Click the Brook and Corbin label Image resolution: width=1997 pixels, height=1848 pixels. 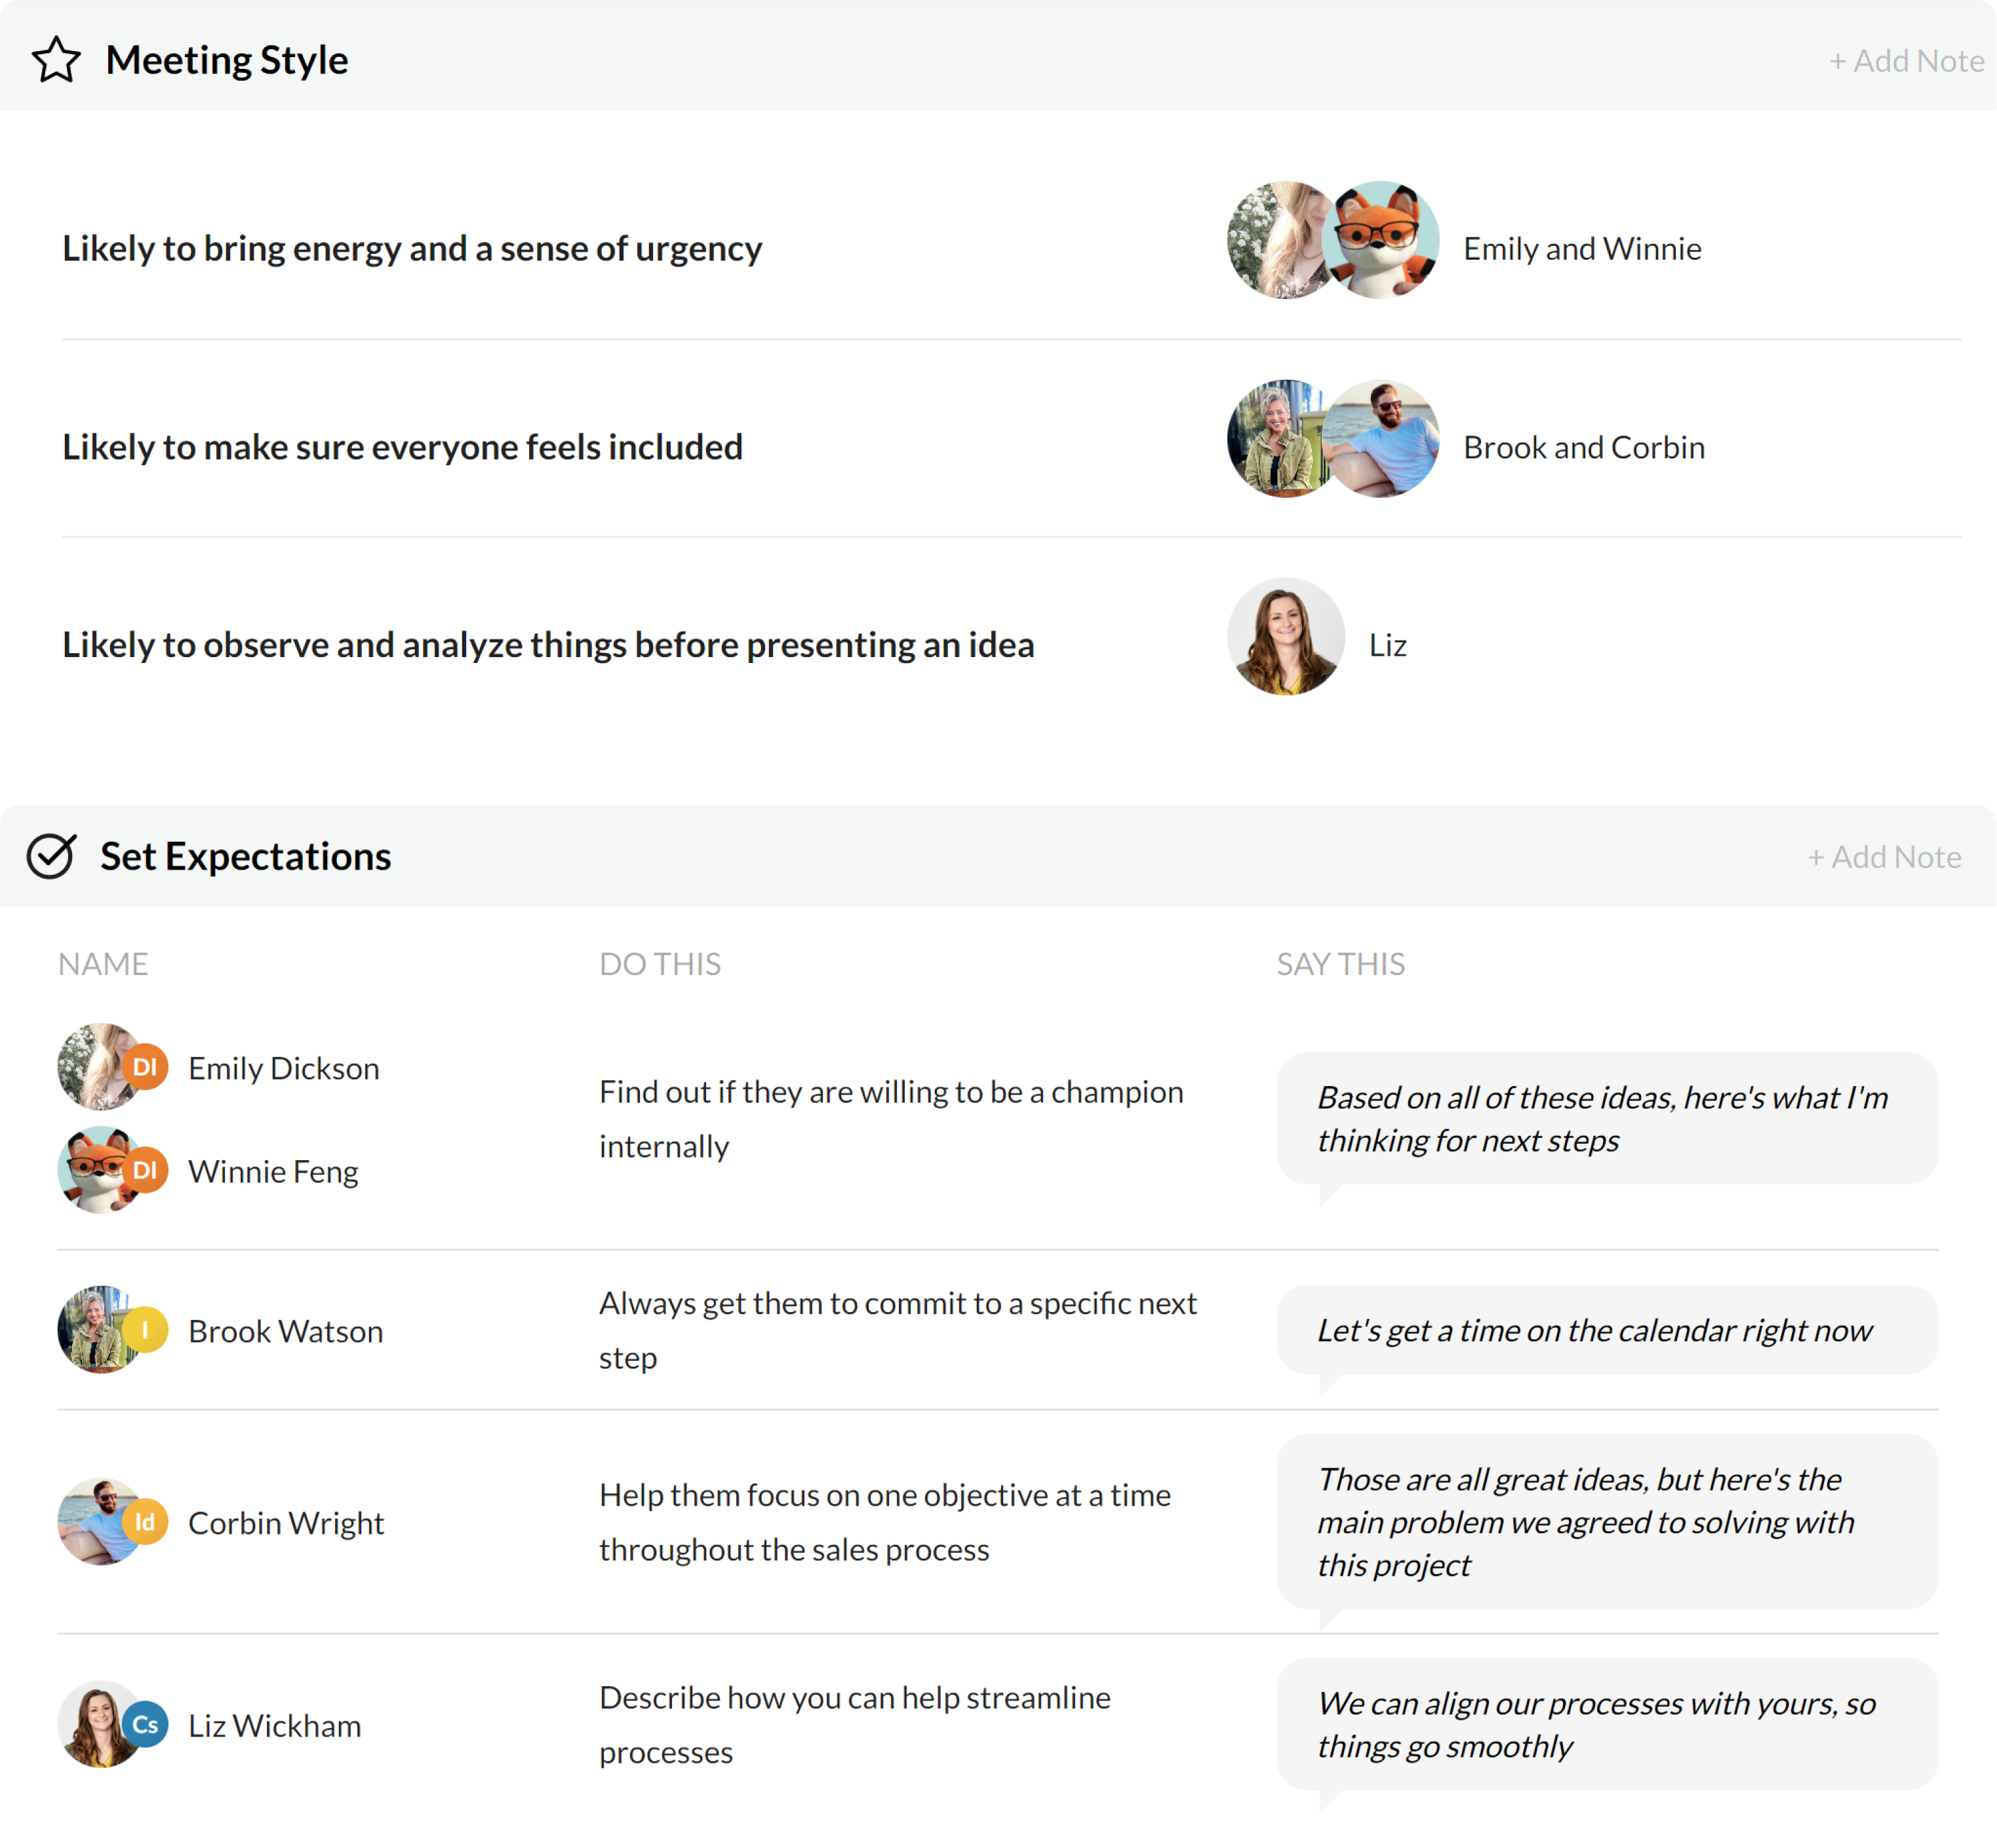coord(1583,447)
